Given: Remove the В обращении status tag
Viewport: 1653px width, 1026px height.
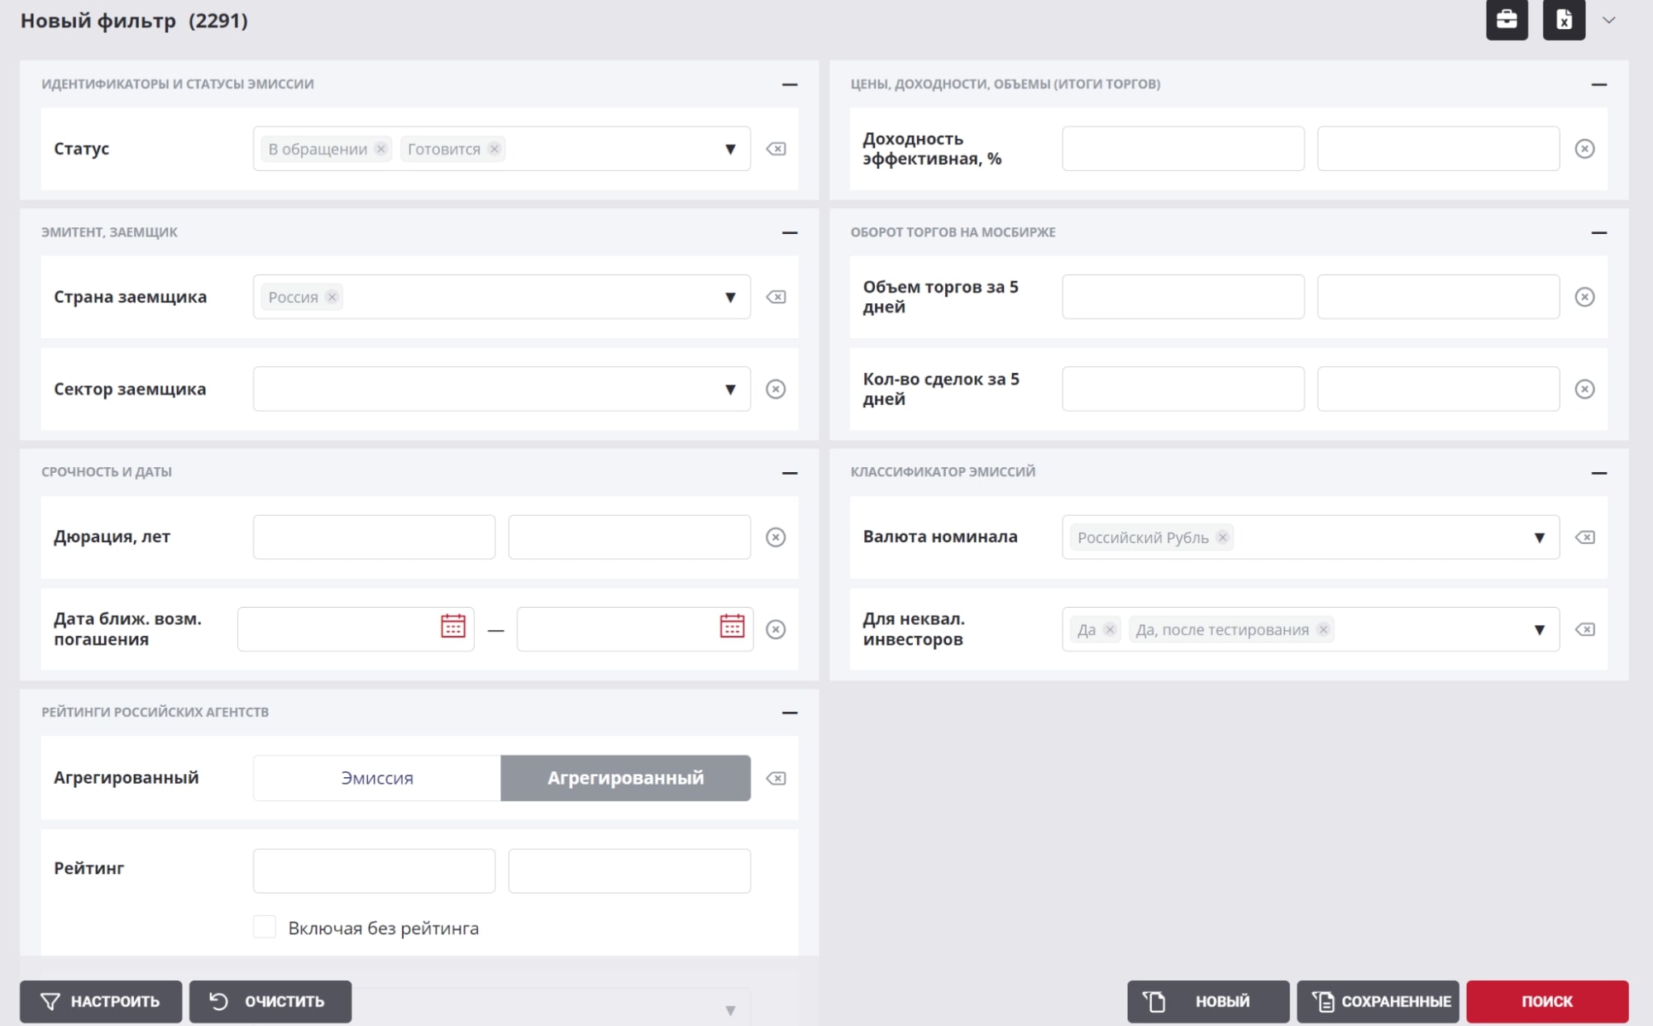Looking at the screenshot, I should pyautogui.click(x=380, y=149).
